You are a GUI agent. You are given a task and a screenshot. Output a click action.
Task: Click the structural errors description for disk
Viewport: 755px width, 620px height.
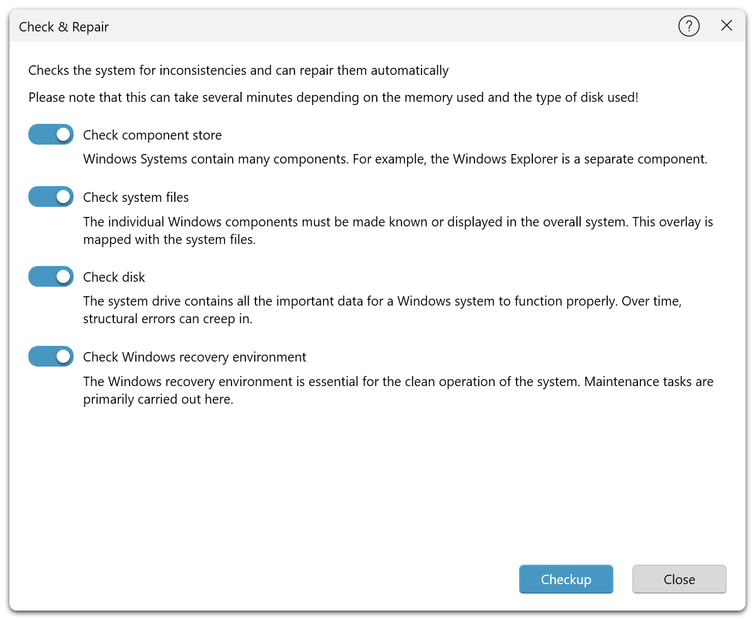(382, 310)
